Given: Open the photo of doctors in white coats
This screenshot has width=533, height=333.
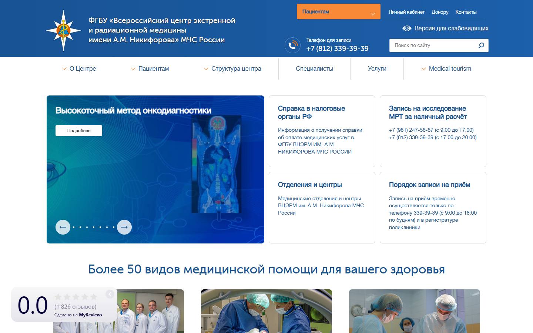Looking at the screenshot, I should pos(118,311).
